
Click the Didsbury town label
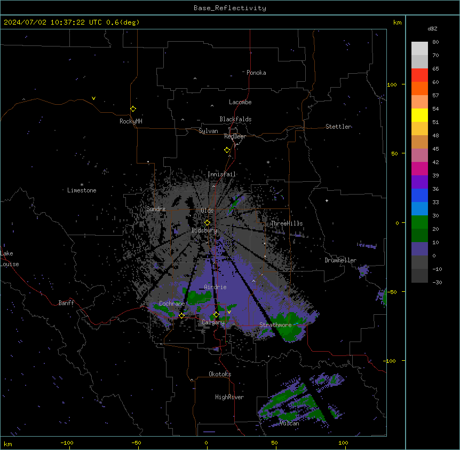pyautogui.click(x=204, y=230)
